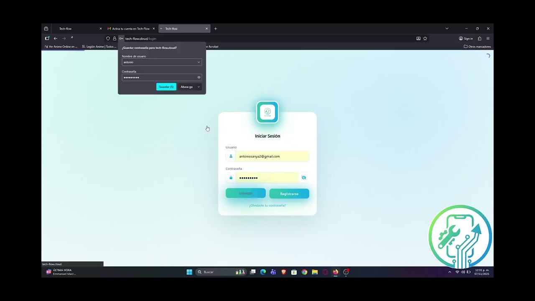Click the volume speaker tray icon
Image resolution: width=535 pixels, height=301 pixels.
click(x=463, y=272)
